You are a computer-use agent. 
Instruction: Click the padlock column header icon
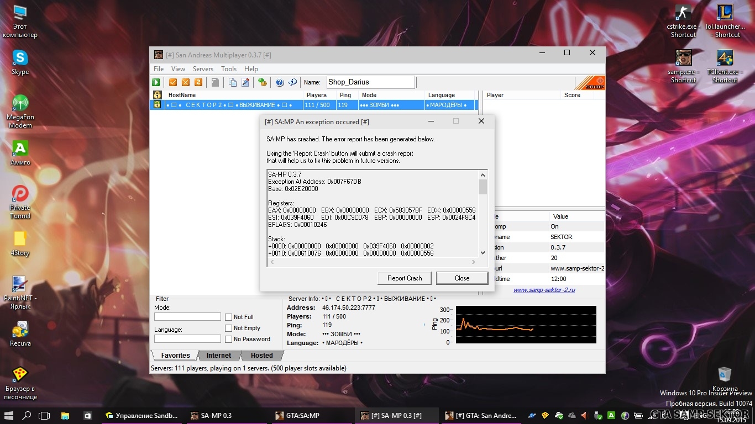coord(157,95)
